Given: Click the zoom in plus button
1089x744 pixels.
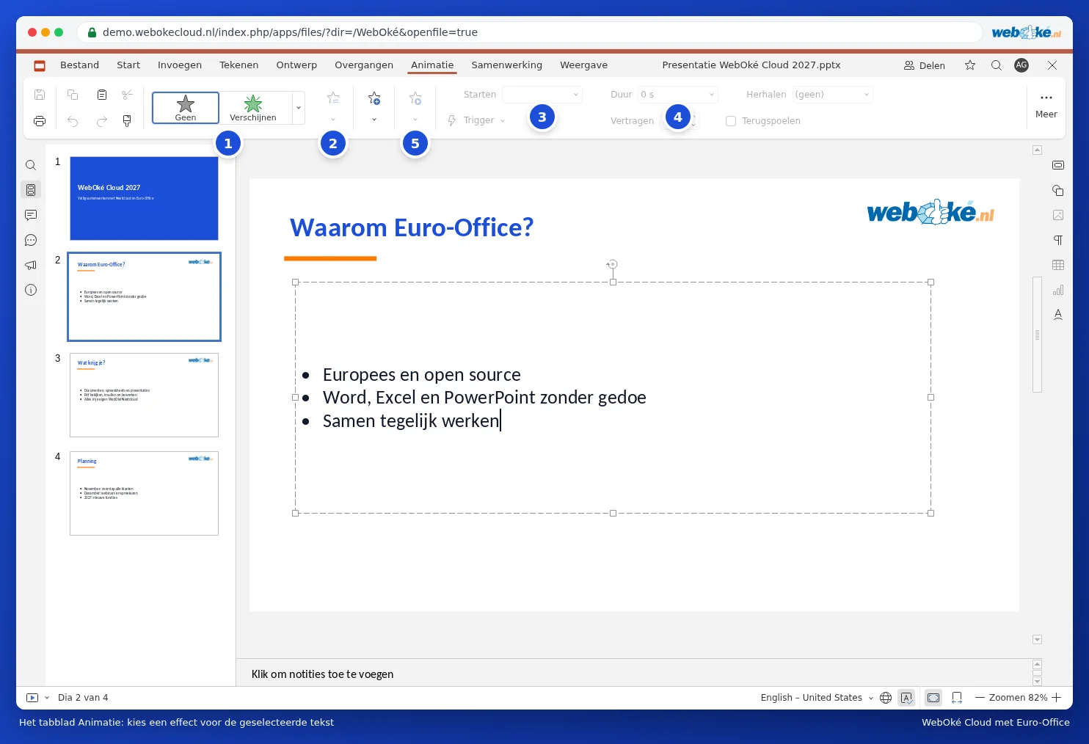Looking at the screenshot, I should tap(1057, 698).
